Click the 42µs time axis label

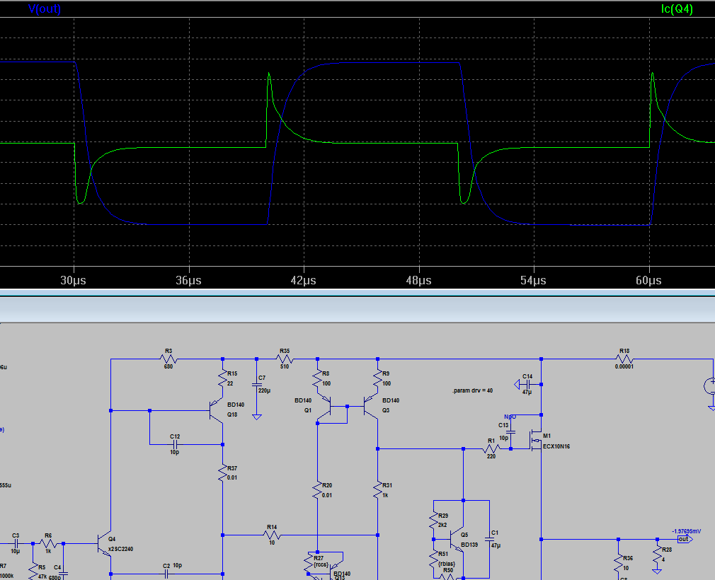[304, 280]
